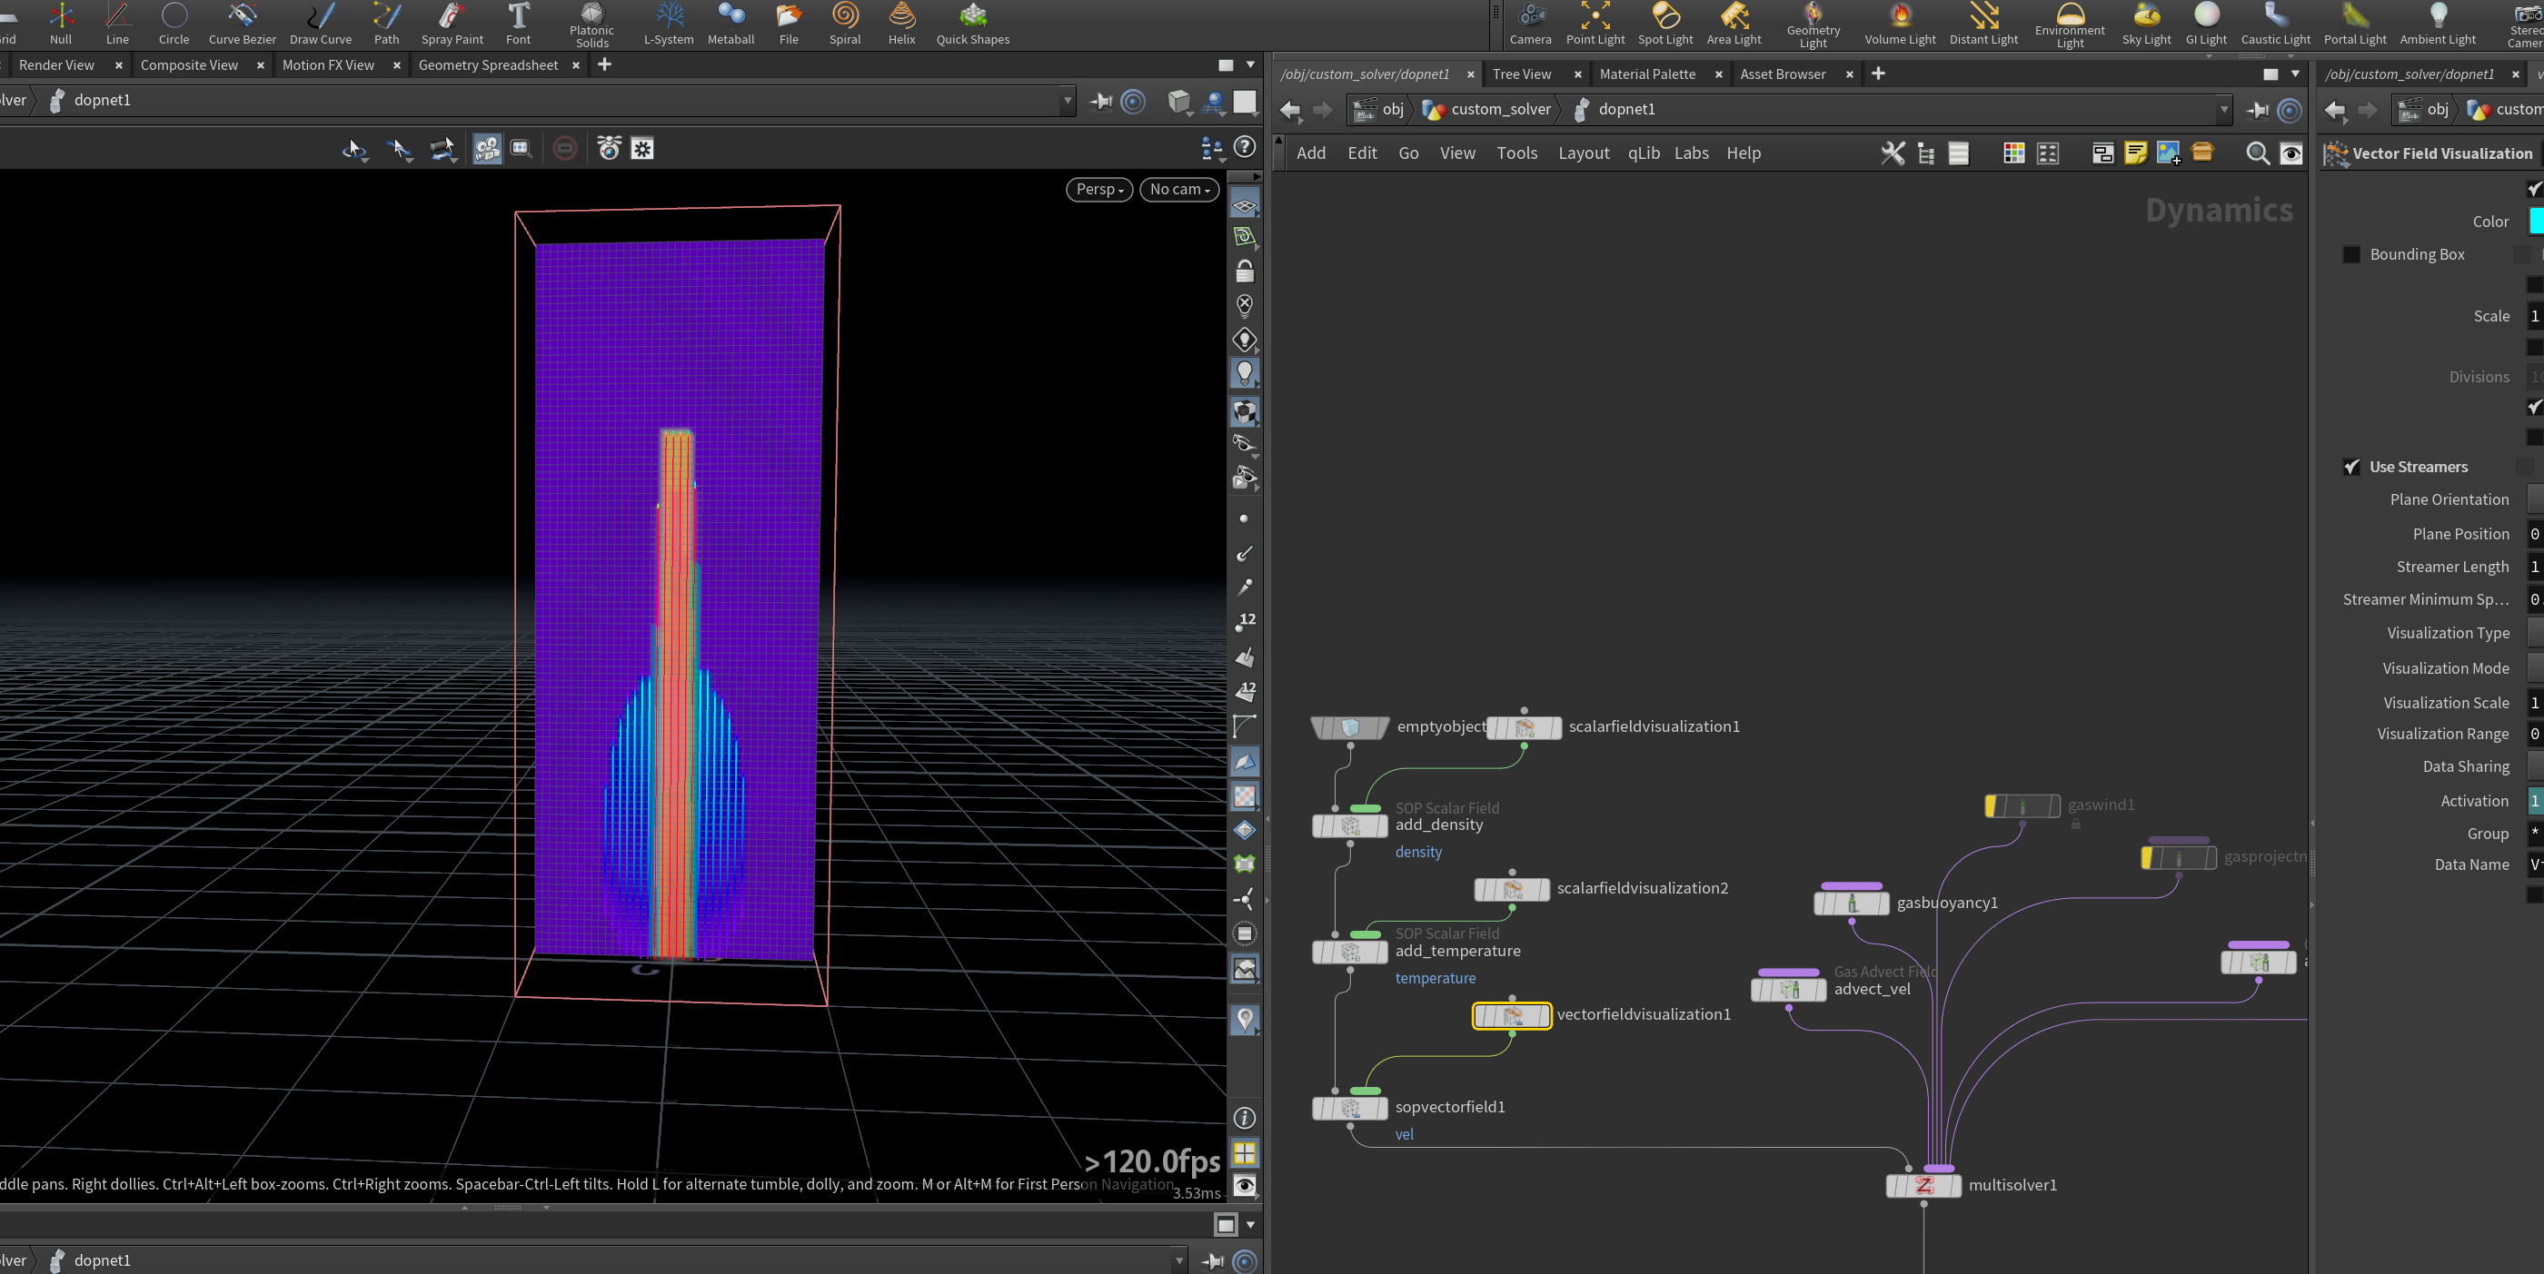Viewport: 2544px width, 1274px height.
Task: Click the qLib menu button
Action: [1644, 153]
